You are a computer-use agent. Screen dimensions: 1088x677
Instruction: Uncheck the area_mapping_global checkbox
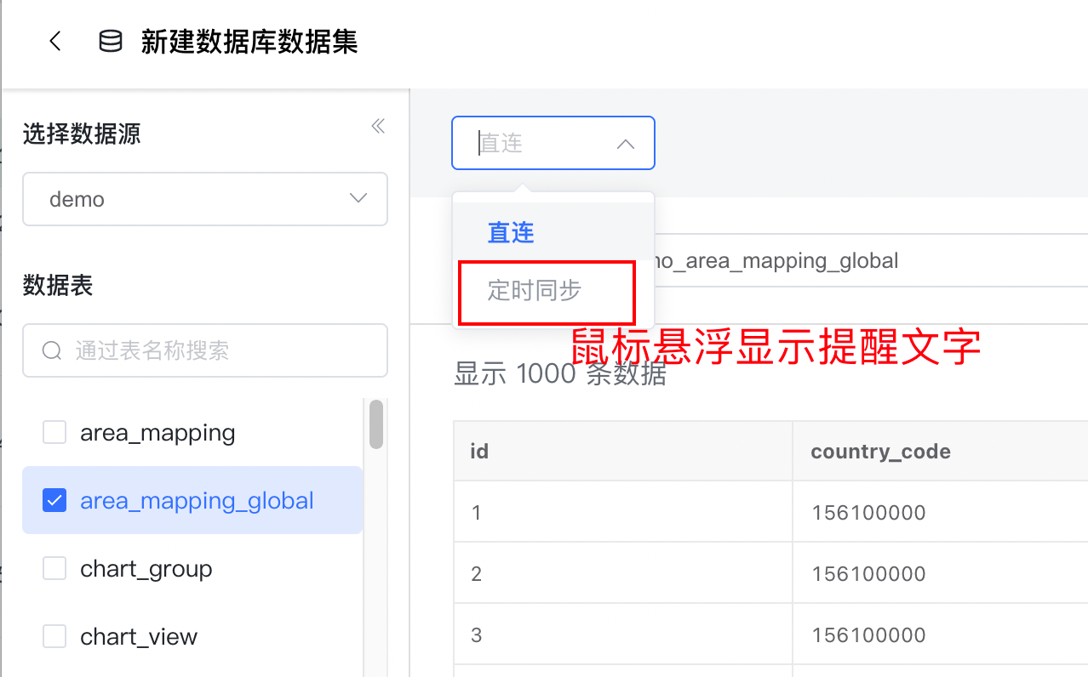point(54,501)
